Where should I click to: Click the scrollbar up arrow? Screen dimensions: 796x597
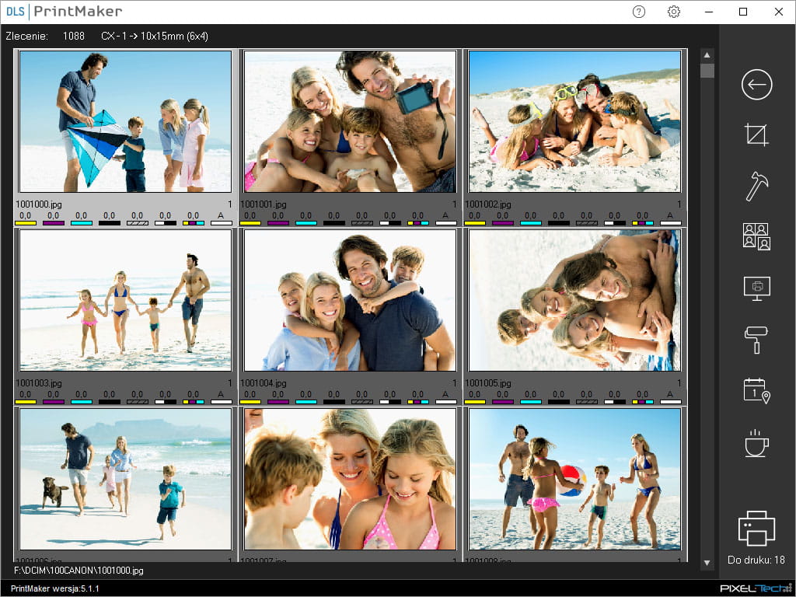tap(707, 55)
